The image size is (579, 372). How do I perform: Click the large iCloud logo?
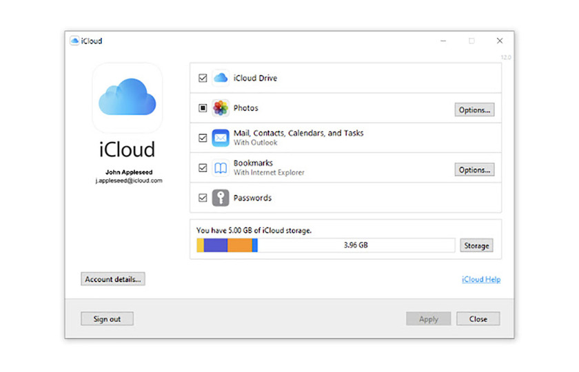[x=127, y=98]
